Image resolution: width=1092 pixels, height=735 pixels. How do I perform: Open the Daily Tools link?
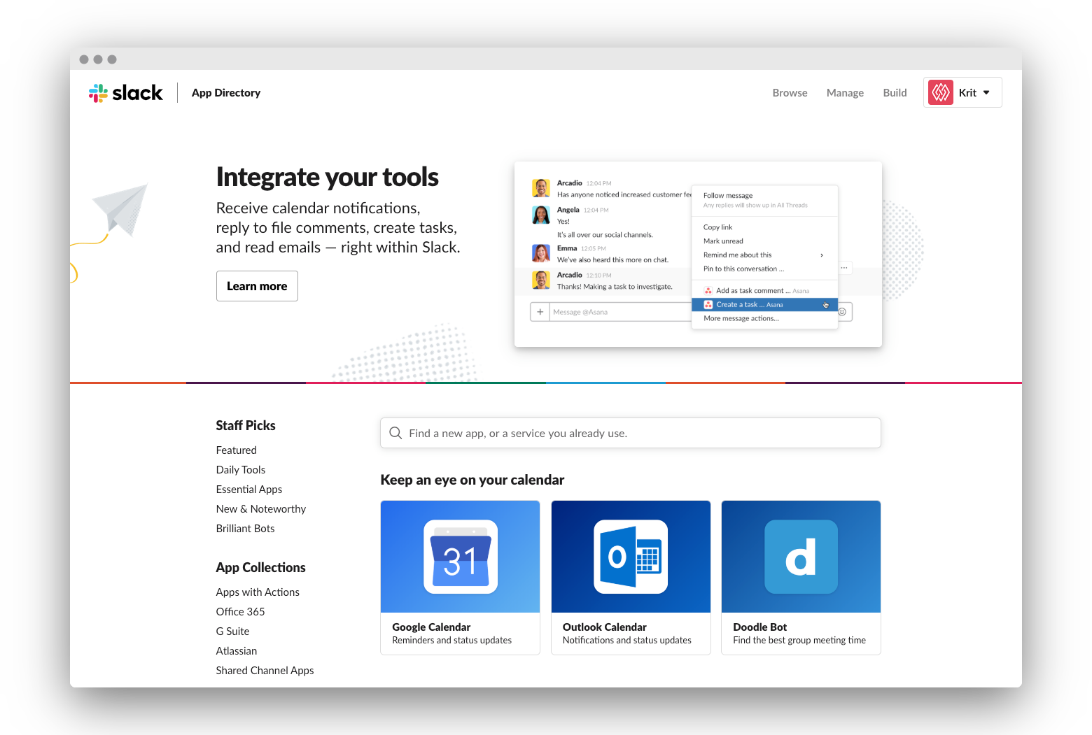(x=241, y=470)
